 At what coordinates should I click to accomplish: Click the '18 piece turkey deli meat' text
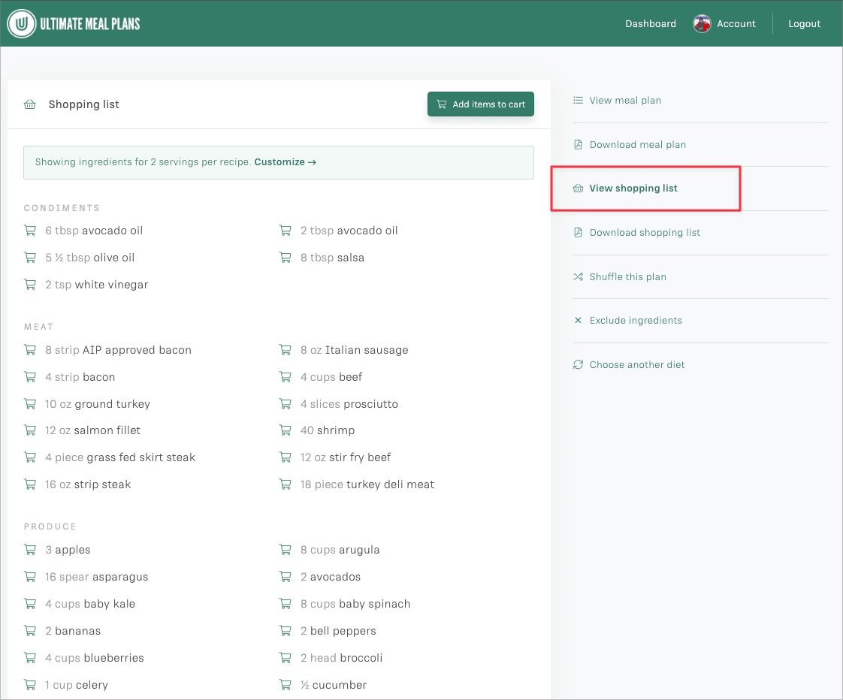tap(367, 484)
